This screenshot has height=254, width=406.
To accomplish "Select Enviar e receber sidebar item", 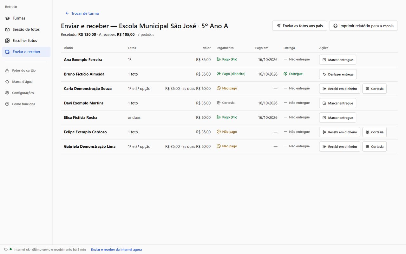I will 26,52.
